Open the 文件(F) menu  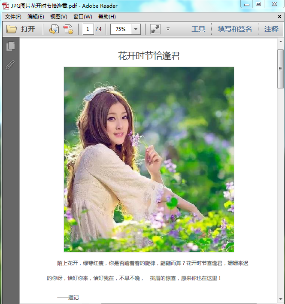point(13,17)
